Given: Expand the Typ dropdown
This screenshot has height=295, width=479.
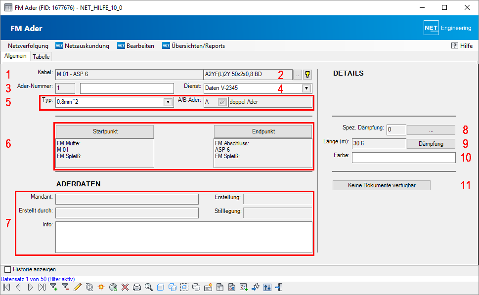Looking at the screenshot, I should click(167, 102).
